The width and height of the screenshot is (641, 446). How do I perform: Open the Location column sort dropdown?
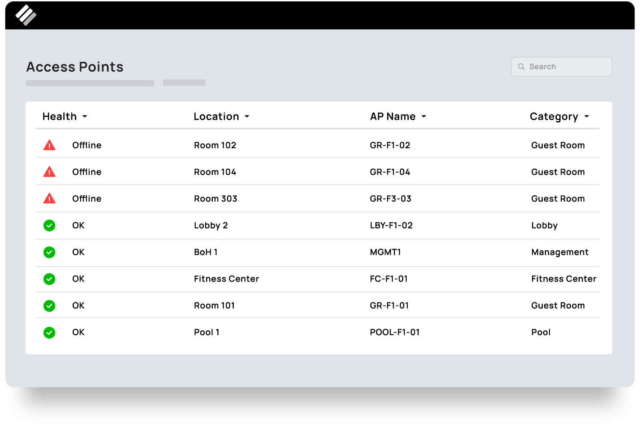click(247, 117)
